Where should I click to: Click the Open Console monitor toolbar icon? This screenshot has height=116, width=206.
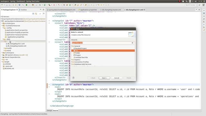tap(19, 5)
